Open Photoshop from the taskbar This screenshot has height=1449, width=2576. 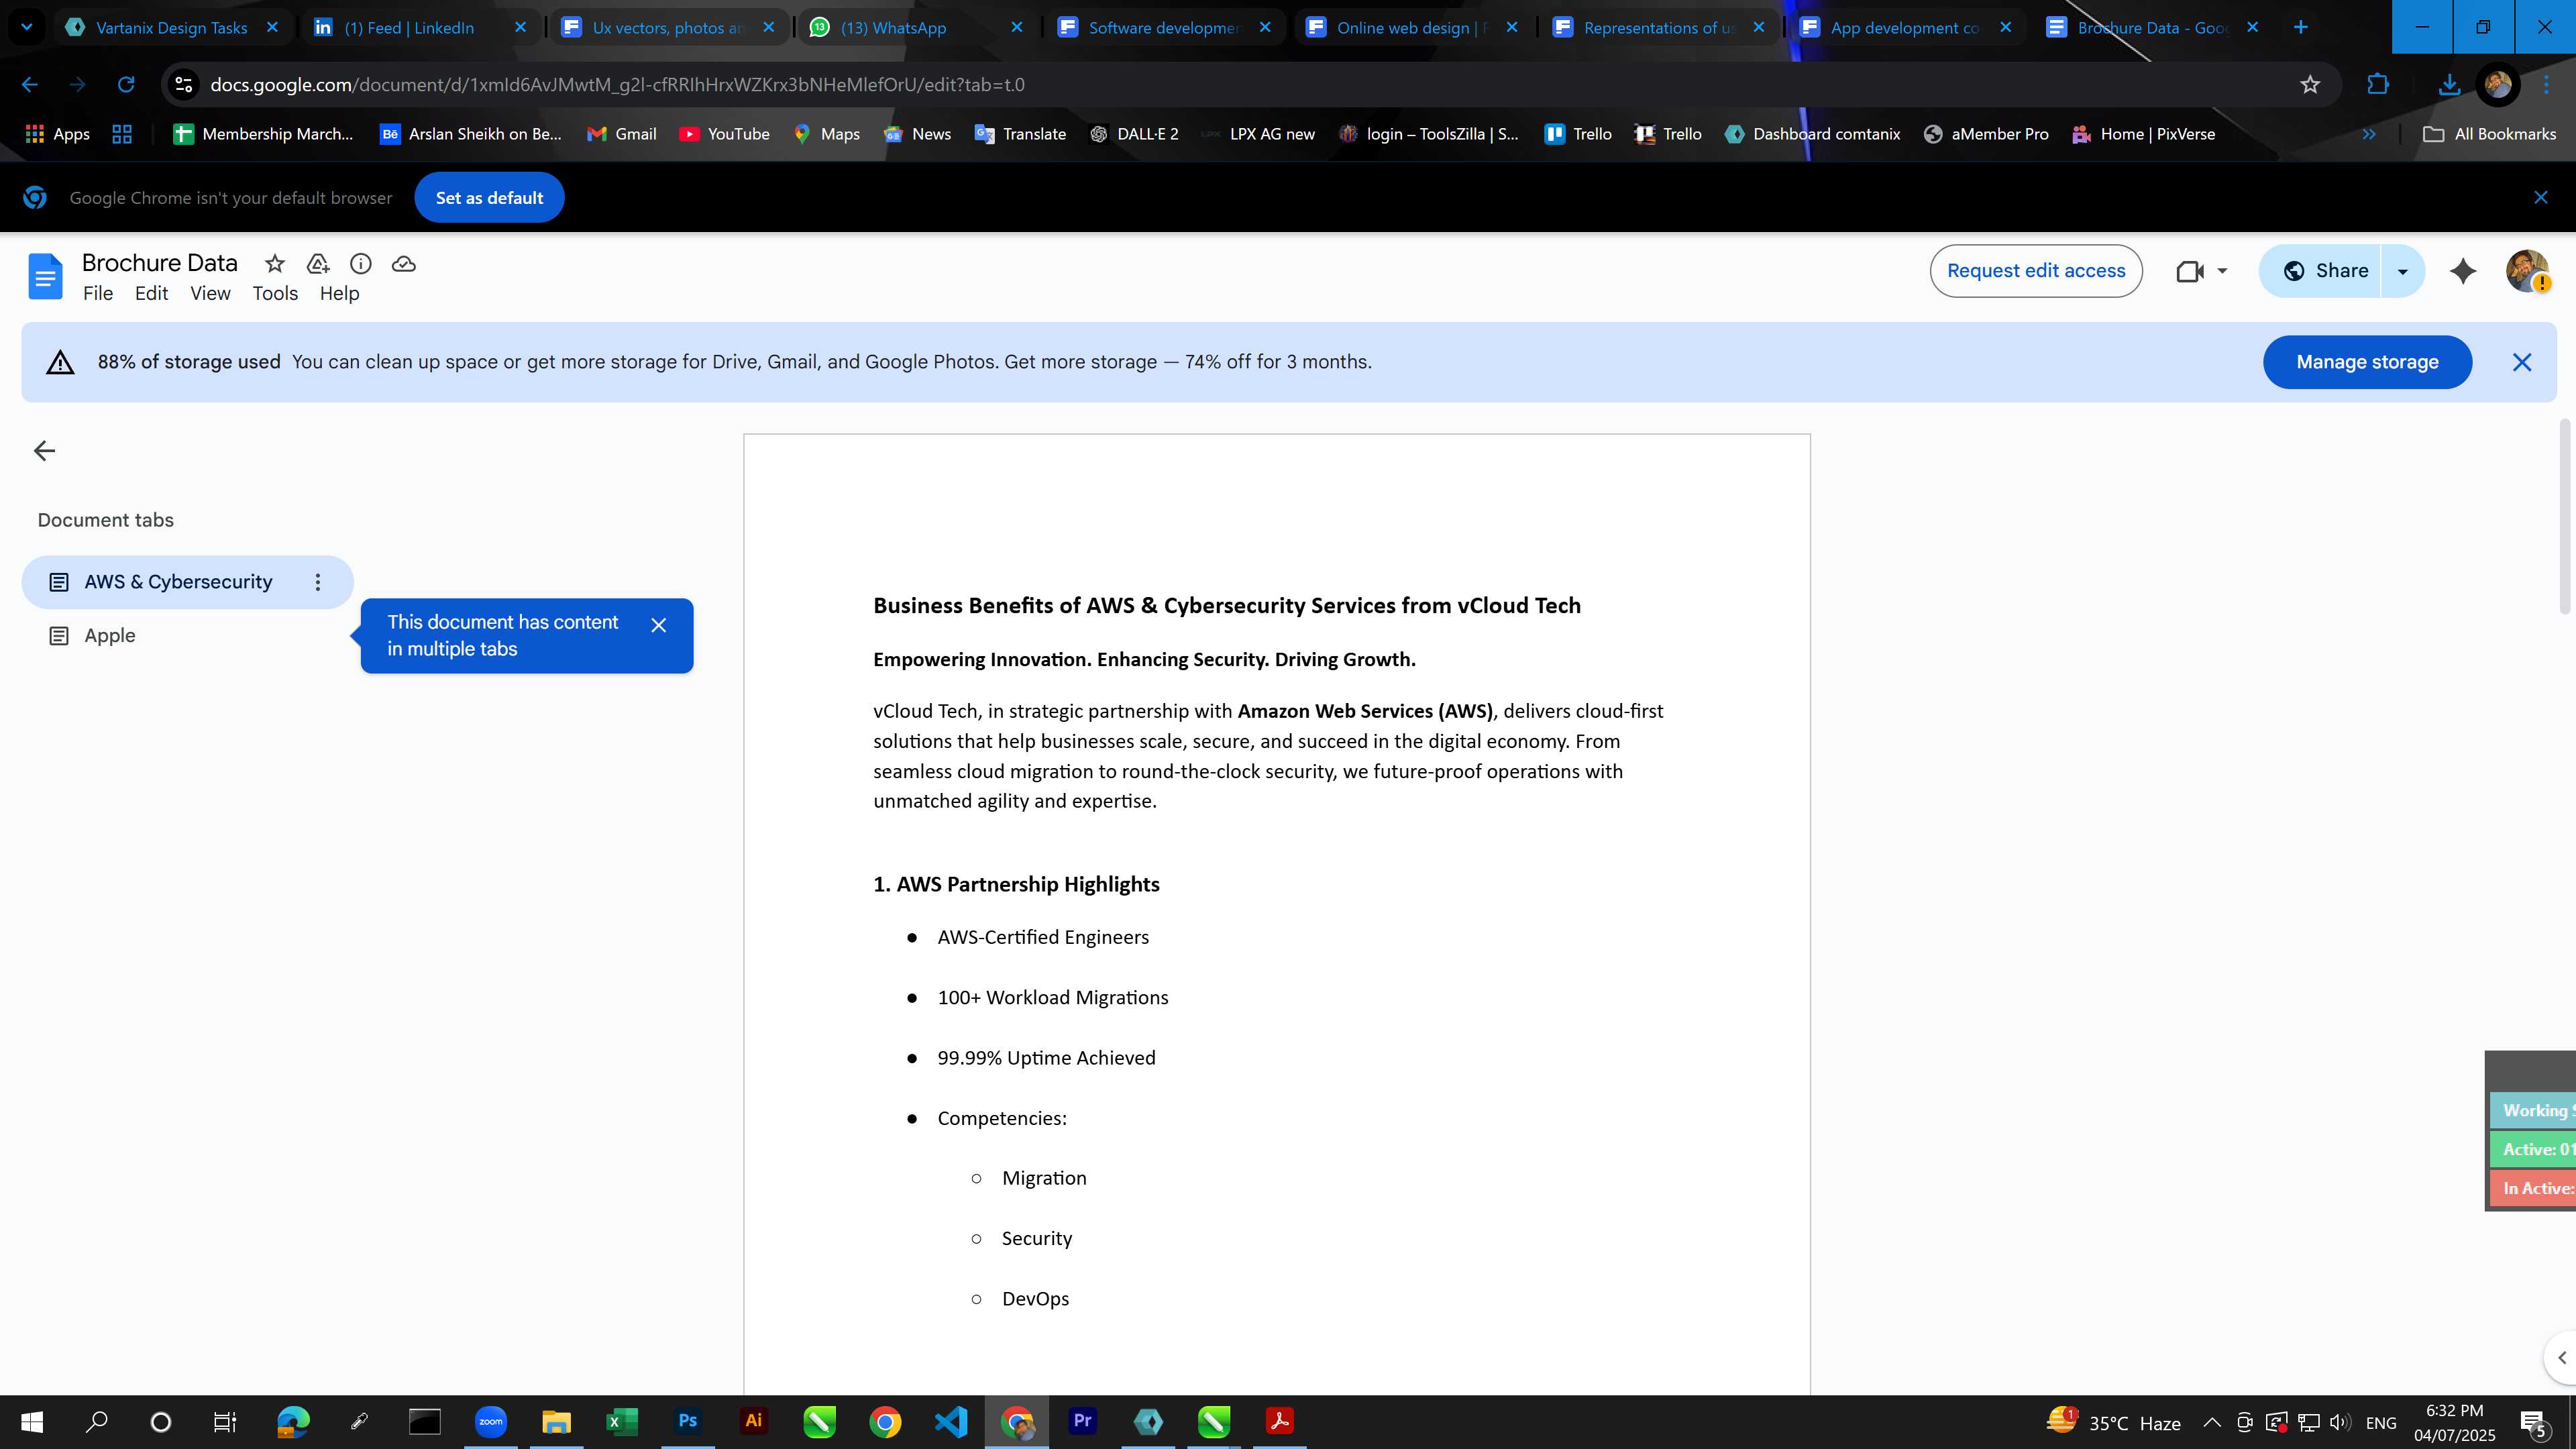(688, 1422)
